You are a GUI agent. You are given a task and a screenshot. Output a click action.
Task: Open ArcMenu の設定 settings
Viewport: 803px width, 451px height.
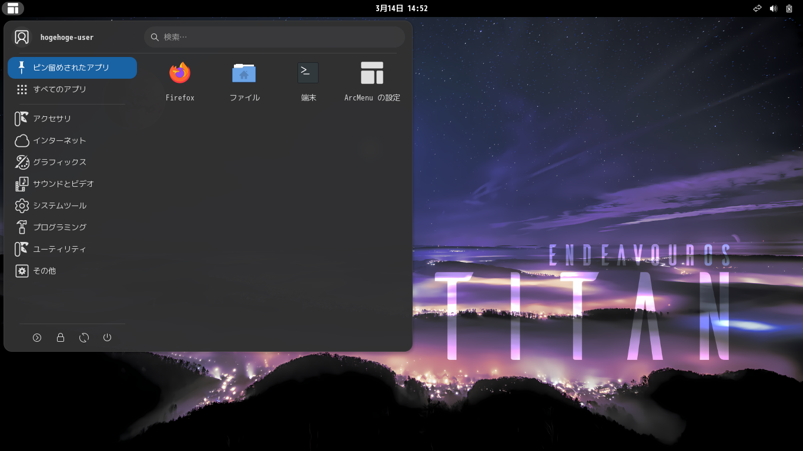pyautogui.click(x=372, y=82)
